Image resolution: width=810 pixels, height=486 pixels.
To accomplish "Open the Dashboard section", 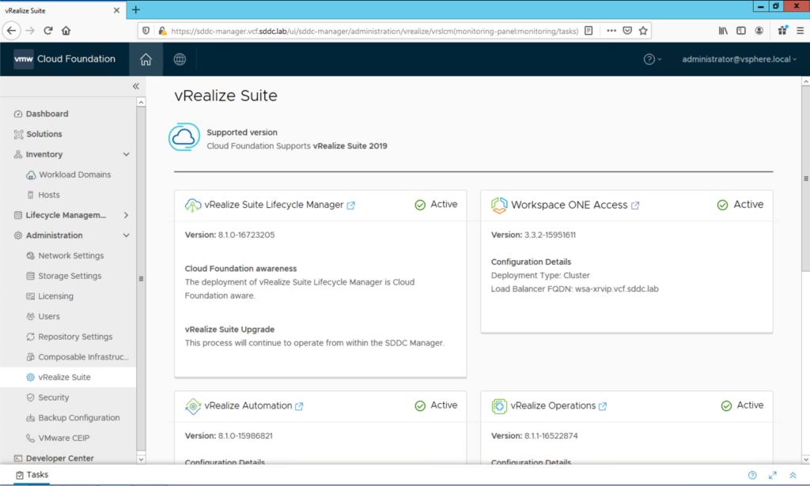I will click(45, 113).
